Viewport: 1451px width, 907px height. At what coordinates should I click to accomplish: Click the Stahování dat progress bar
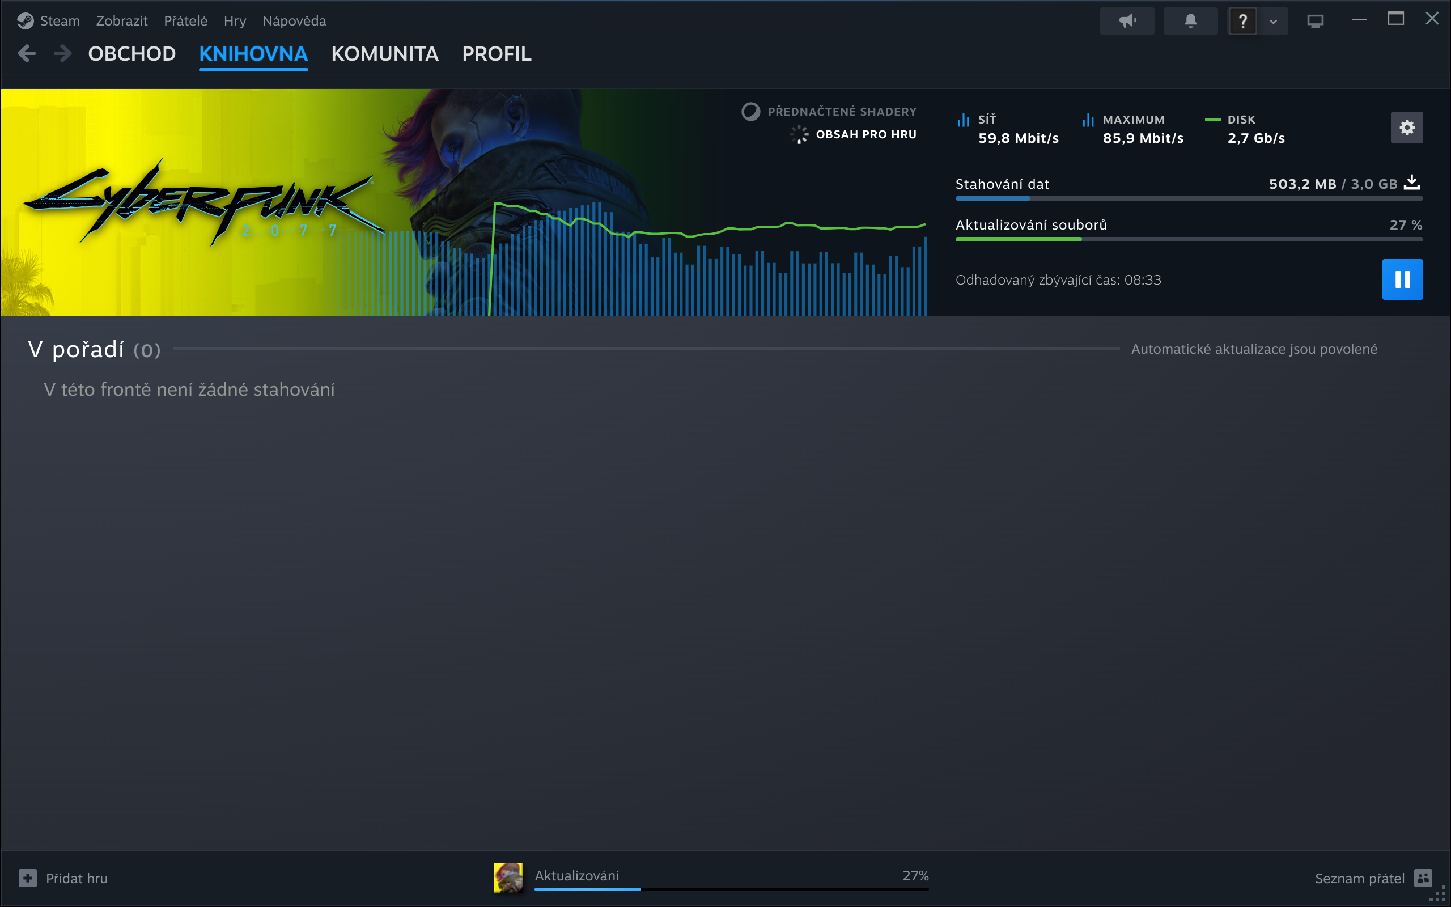(x=1189, y=198)
